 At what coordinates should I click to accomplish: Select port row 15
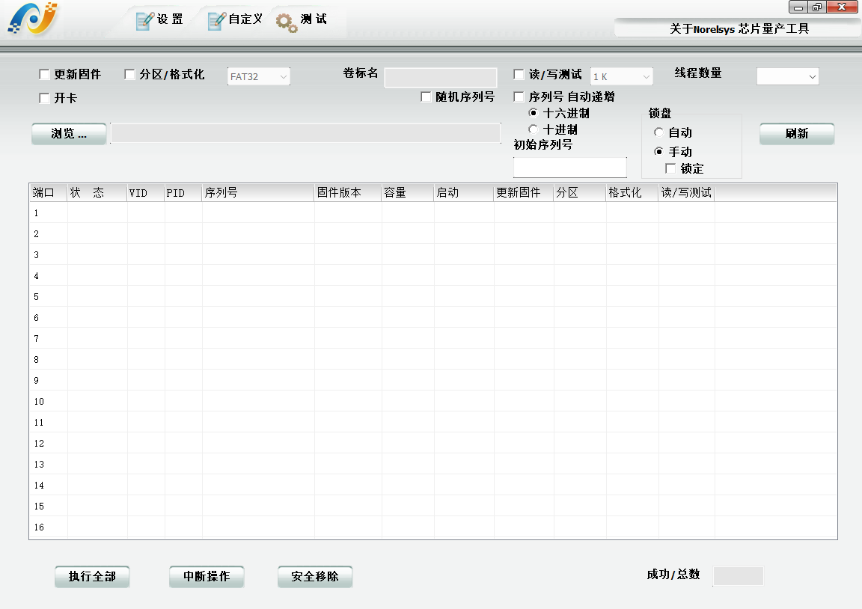click(433, 506)
